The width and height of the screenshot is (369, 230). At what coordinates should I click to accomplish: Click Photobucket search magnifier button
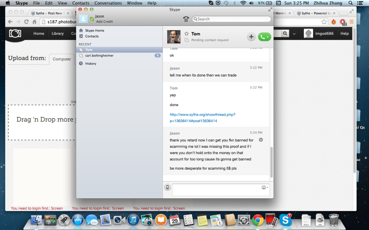point(285,33)
